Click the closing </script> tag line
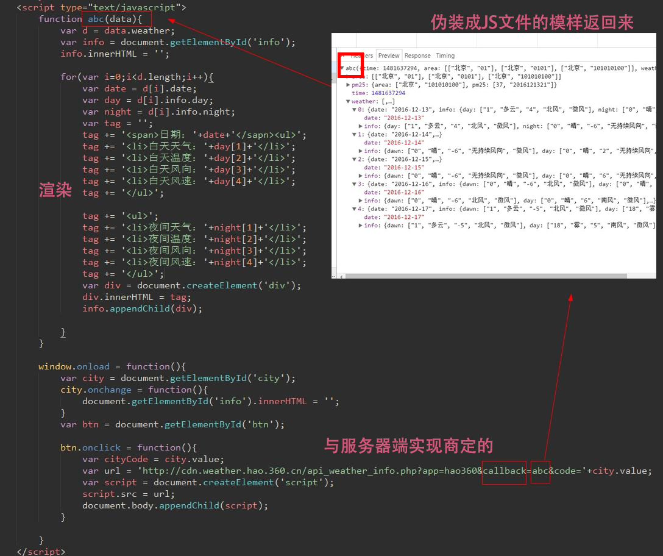663x556 pixels. pos(41,551)
